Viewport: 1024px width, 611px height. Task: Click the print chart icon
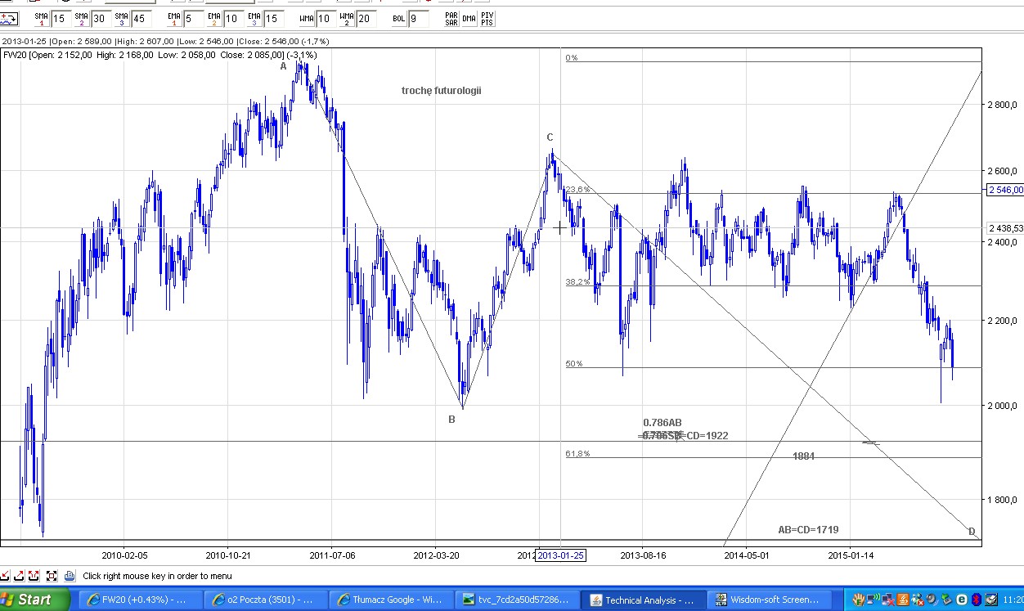tap(70, 576)
